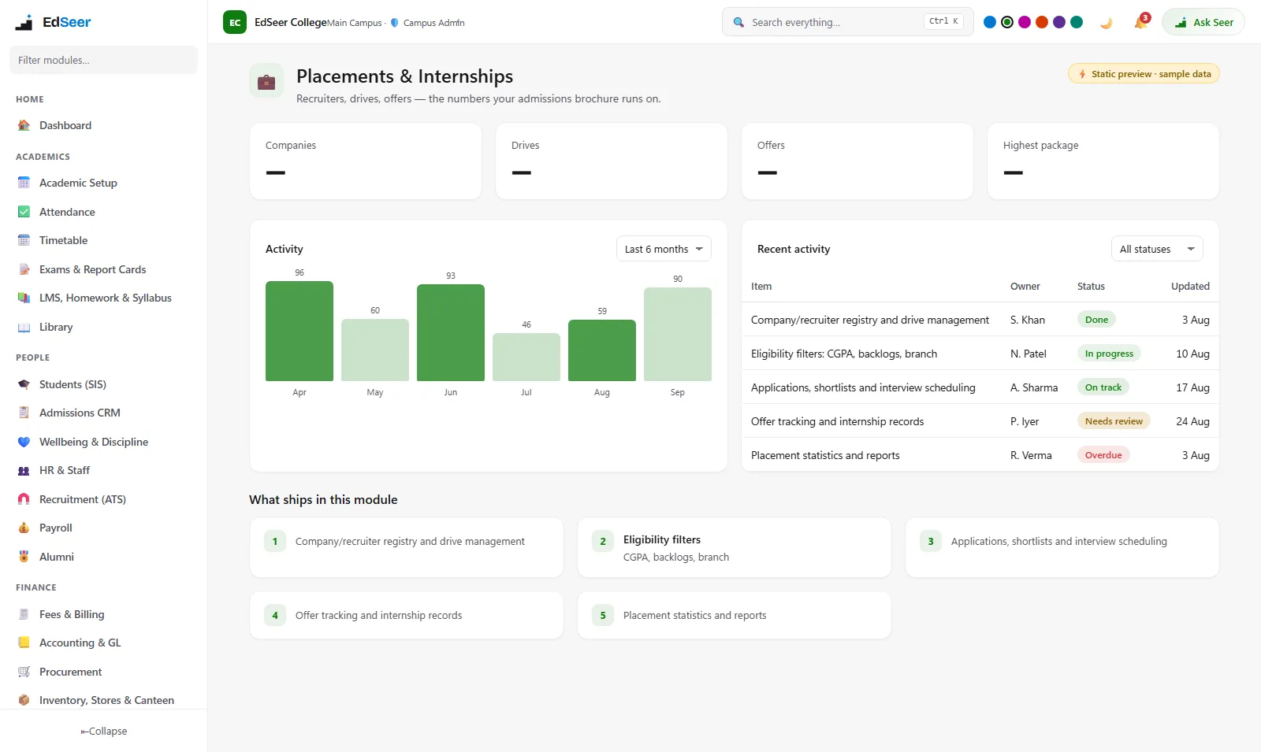The image size is (1261, 752).
Task: Open the Eligibility filters feature card
Action: [735, 547]
